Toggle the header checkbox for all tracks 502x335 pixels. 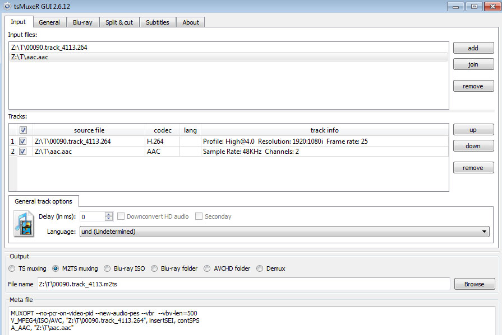(23, 130)
